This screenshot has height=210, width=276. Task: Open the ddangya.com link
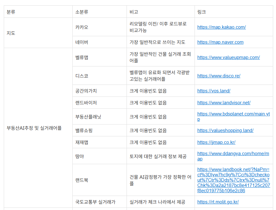tap(233, 156)
